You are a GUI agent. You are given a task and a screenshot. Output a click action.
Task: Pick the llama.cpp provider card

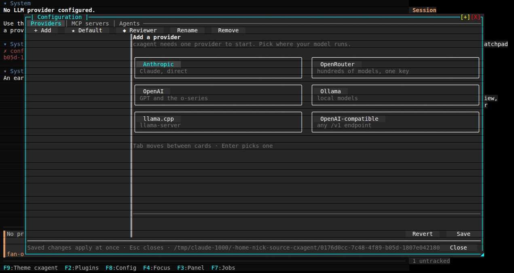coord(218,122)
